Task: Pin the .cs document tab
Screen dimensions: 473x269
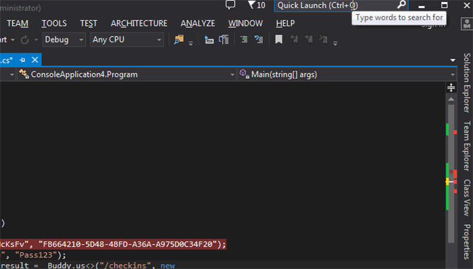Action: [22, 60]
